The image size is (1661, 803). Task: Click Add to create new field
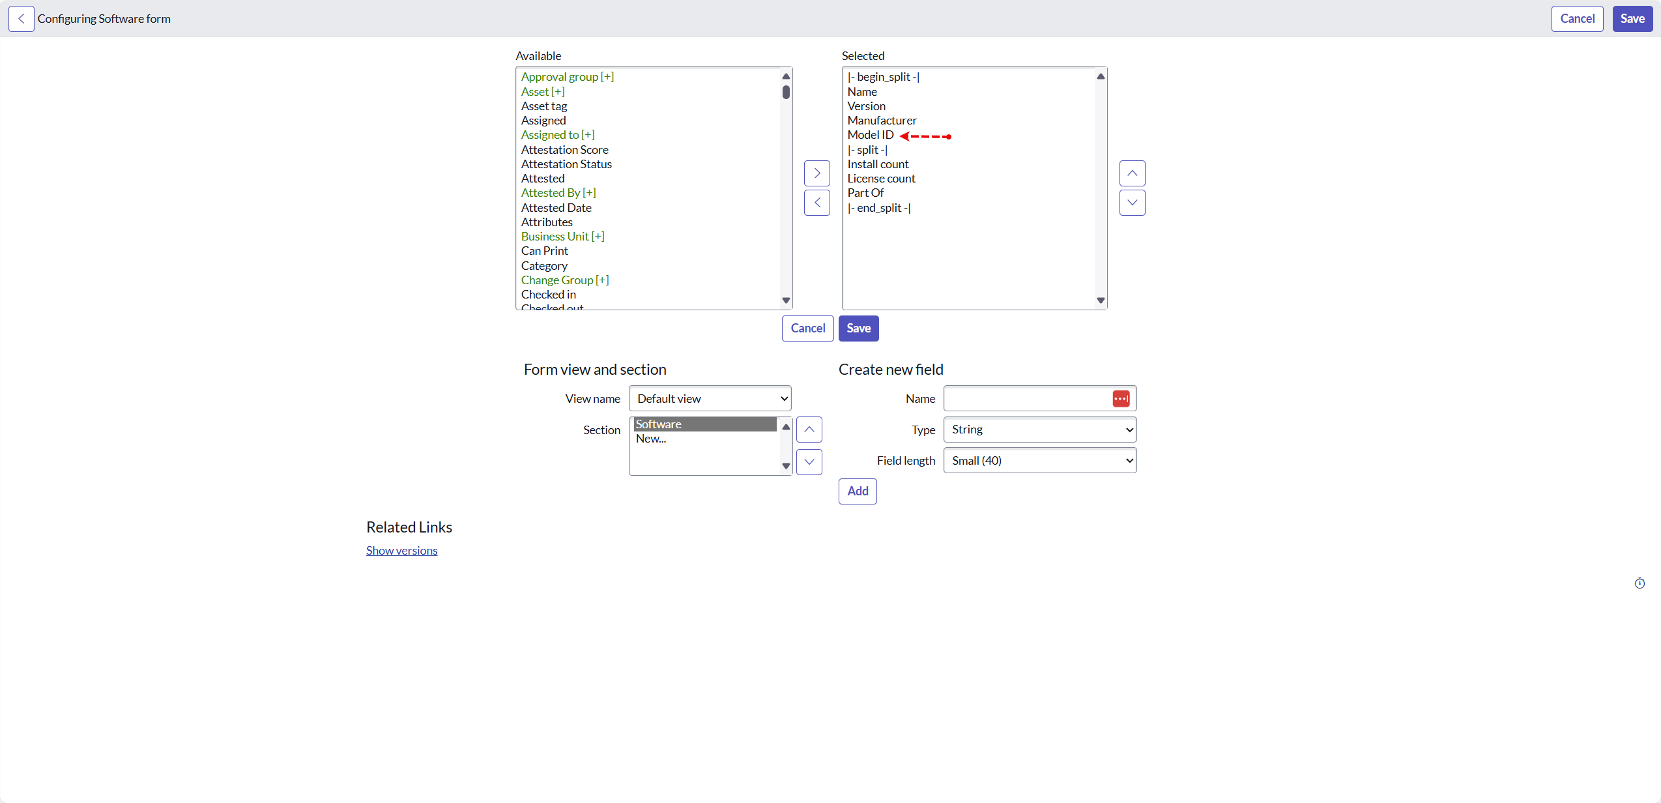pyautogui.click(x=858, y=491)
